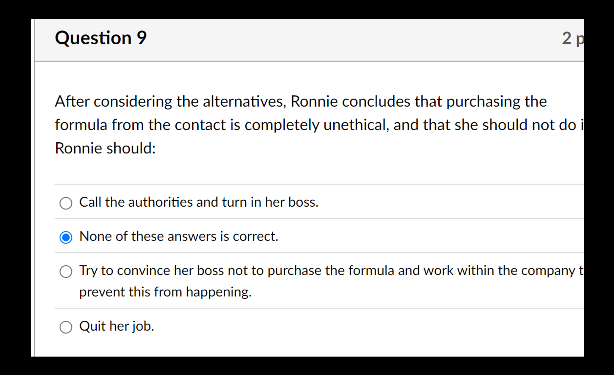
Task: Click the label text "Quit her job."
Action: tap(116, 326)
